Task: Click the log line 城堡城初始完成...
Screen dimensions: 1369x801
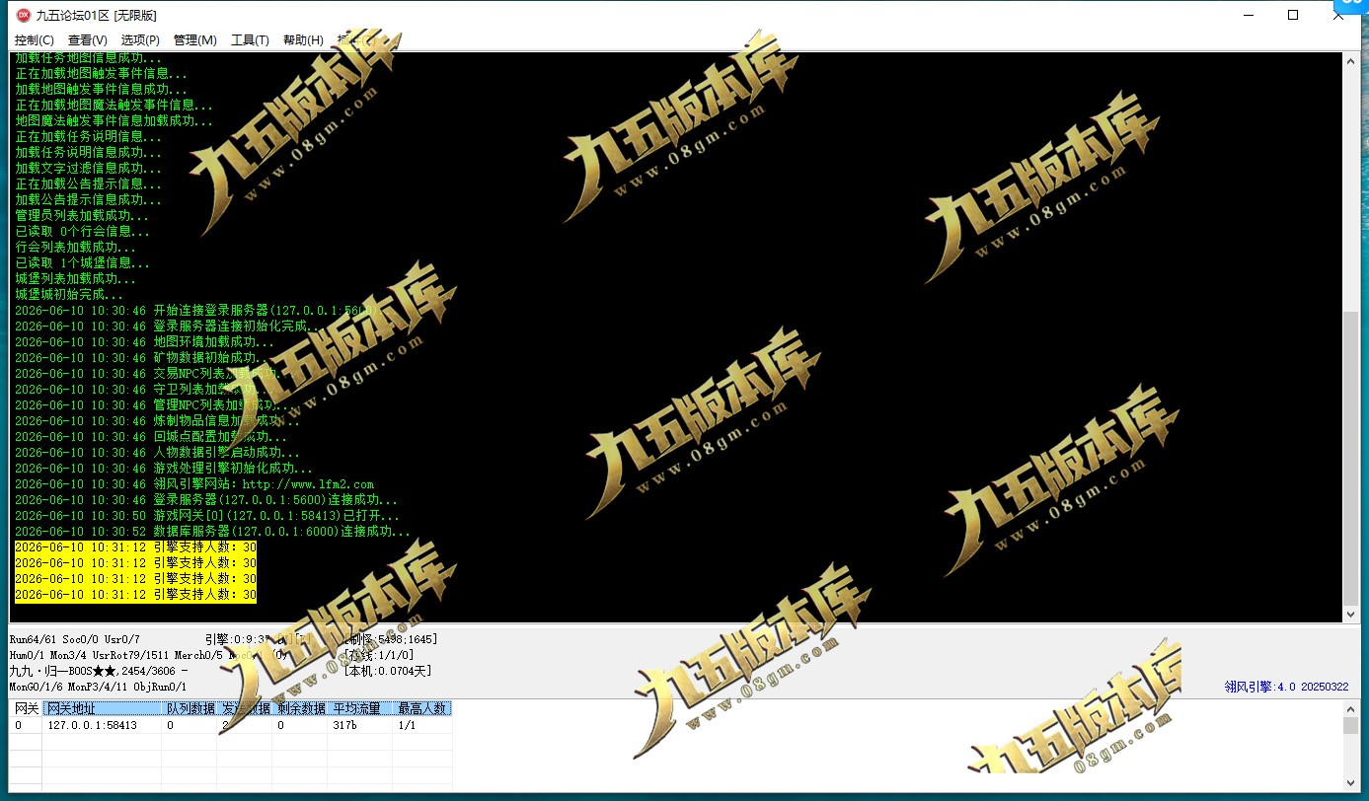Action: pos(69,294)
